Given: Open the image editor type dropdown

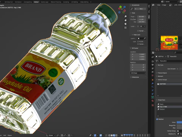Looking at the screenshot, I should (x=154, y=5).
